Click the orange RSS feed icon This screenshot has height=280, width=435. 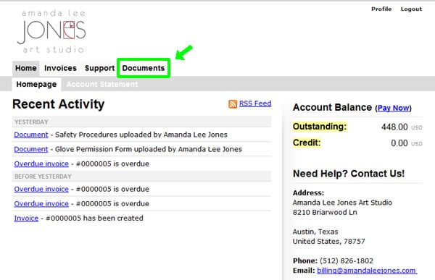(233, 104)
